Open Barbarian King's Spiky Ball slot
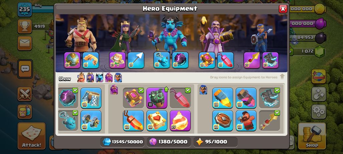This screenshot has height=154, width=343. click(x=72, y=60)
